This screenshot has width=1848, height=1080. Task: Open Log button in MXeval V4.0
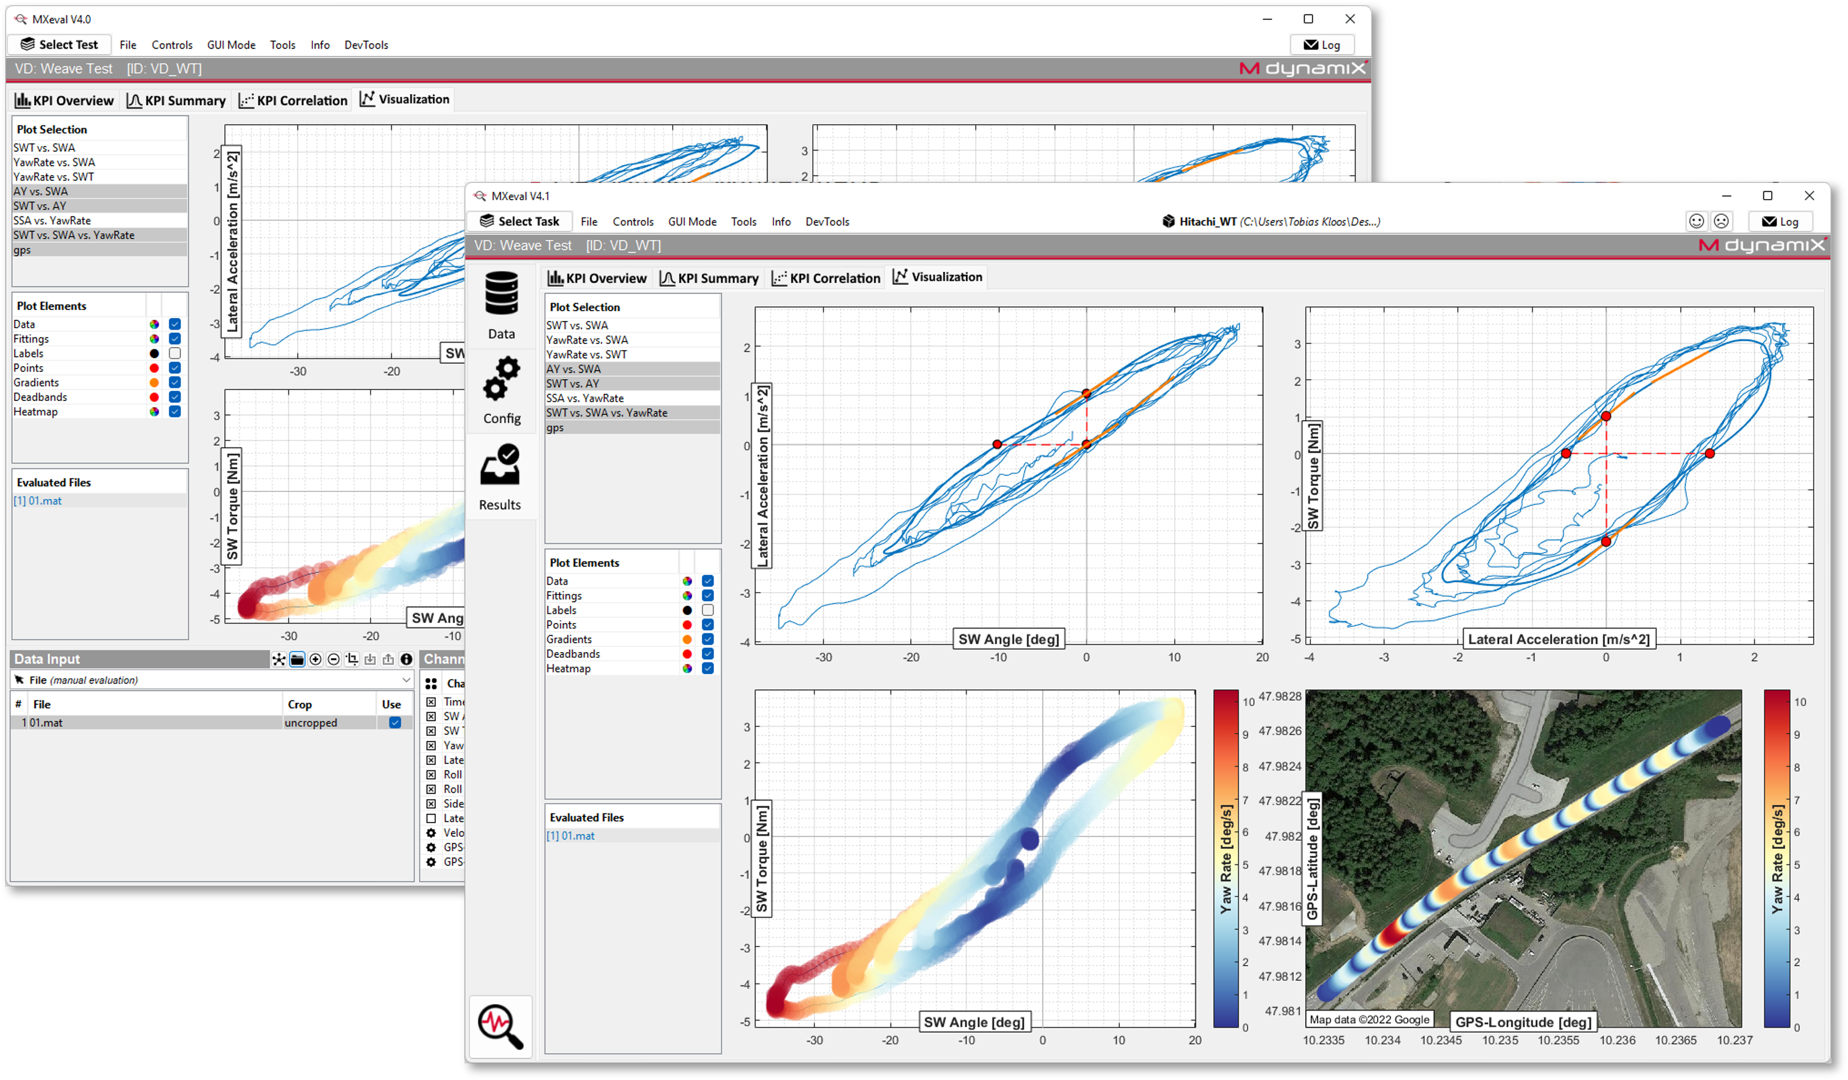click(1322, 45)
